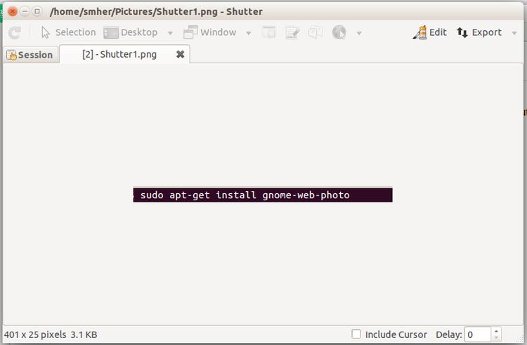Close the Shutter1.png tab
The width and height of the screenshot is (527, 345).
(x=180, y=54)
